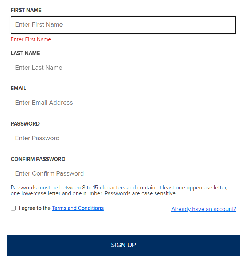Tick the Terms and Conditions agreement checkbox
Image resolution: width=246 pixels, height=265 pixels.
click(13, 208)
